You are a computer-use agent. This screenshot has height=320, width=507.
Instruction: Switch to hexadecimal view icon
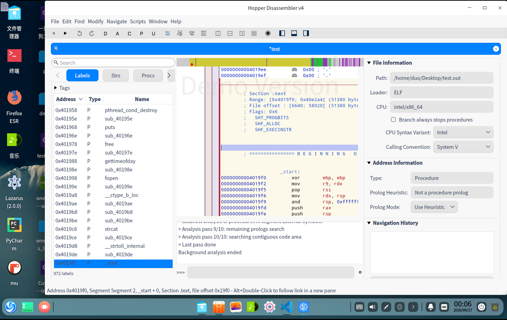pyautogui.click(x=204, y=33)
